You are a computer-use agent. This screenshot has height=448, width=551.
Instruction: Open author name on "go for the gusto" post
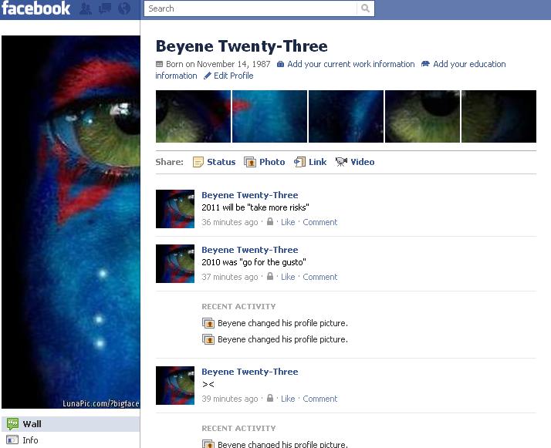click(x=249, y=250)
